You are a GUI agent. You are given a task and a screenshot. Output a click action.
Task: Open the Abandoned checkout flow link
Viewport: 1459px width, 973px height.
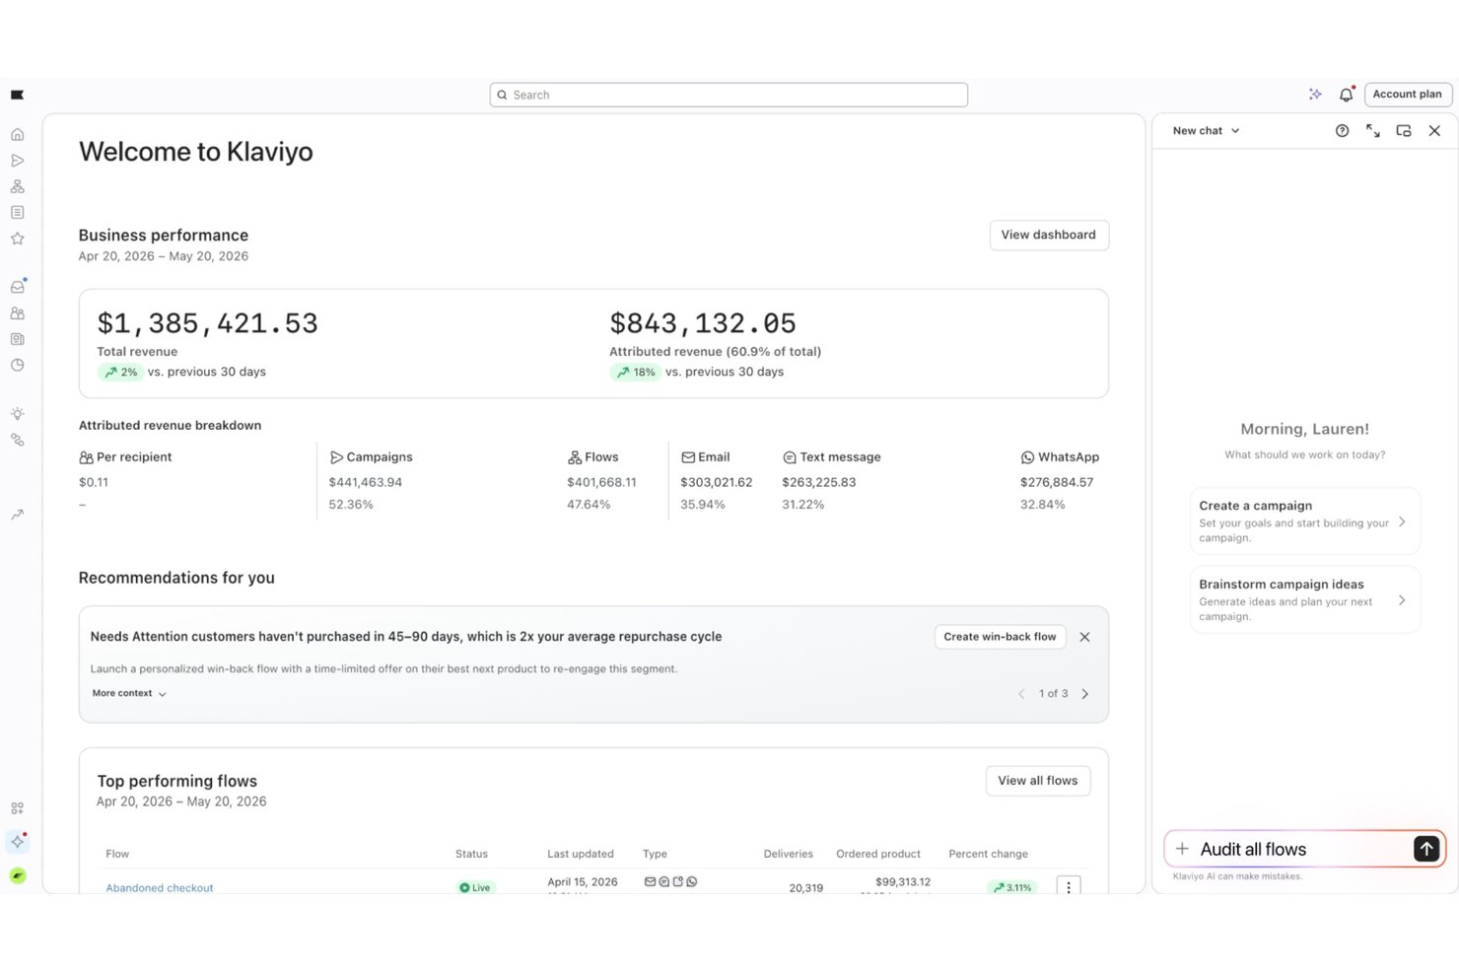click(160, 887)
